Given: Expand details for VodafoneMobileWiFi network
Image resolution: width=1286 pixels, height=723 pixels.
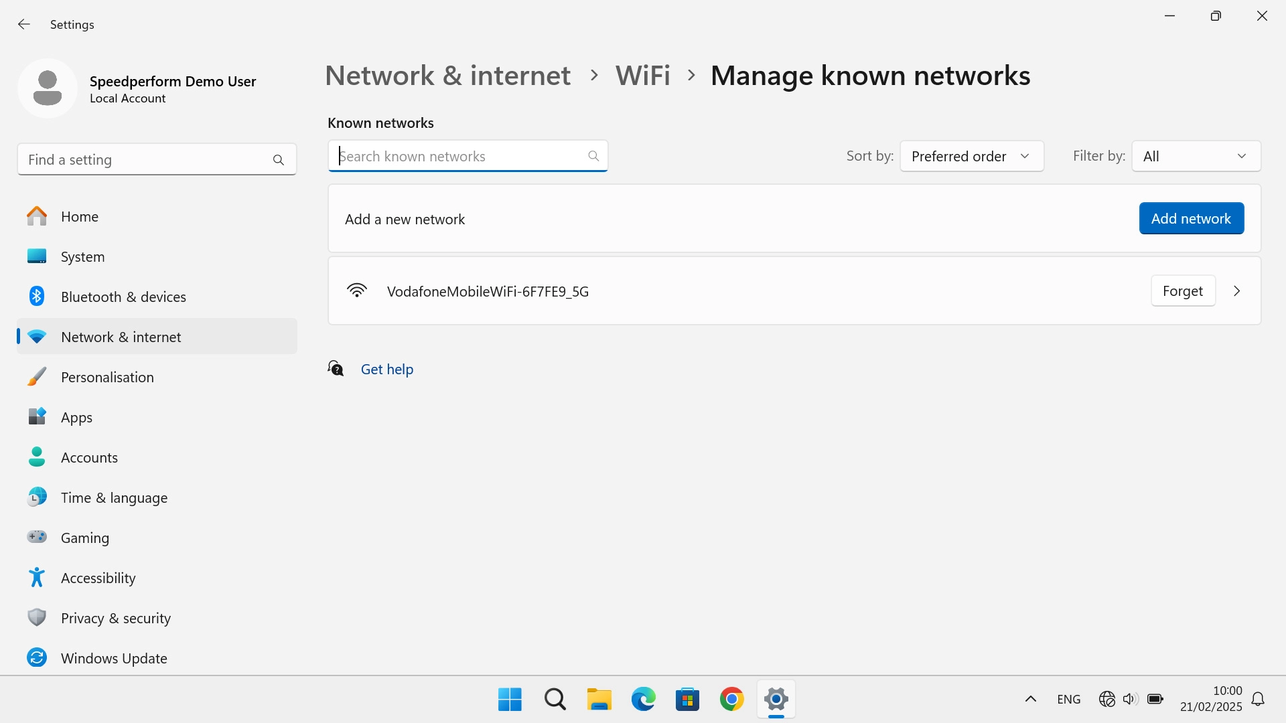Looking at the screenshot, I should point(1236,291).
